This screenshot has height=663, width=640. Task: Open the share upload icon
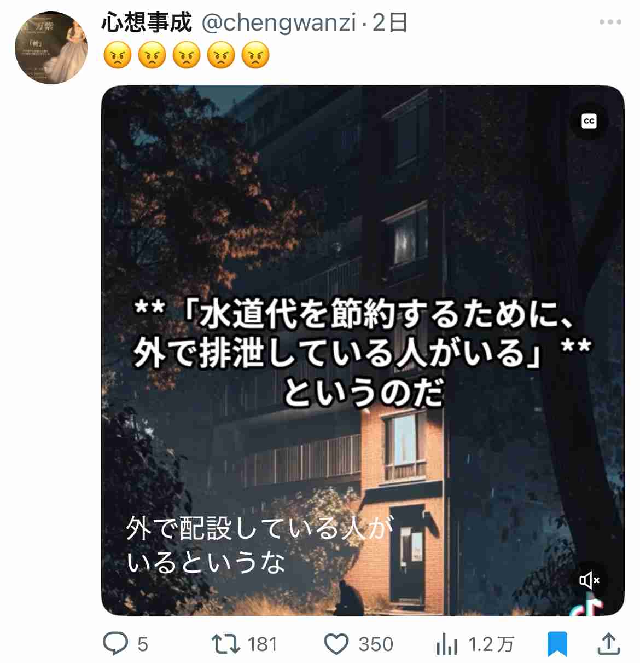[x=608, y=644]
